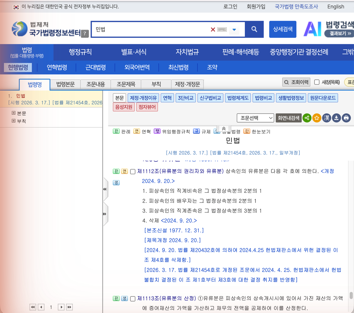Collapse left panel double-arrow handle
The height and width of the screenshot is (313, 354).
pos(105,189)
